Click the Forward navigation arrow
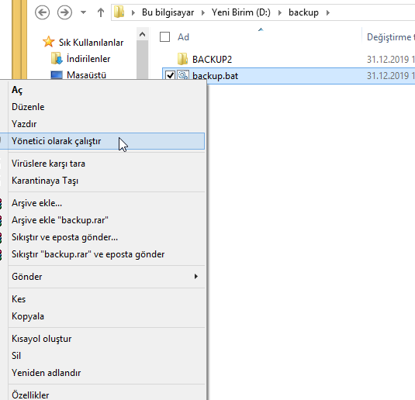Viewport: 415px width, 400px height. (x=64, y=12)
